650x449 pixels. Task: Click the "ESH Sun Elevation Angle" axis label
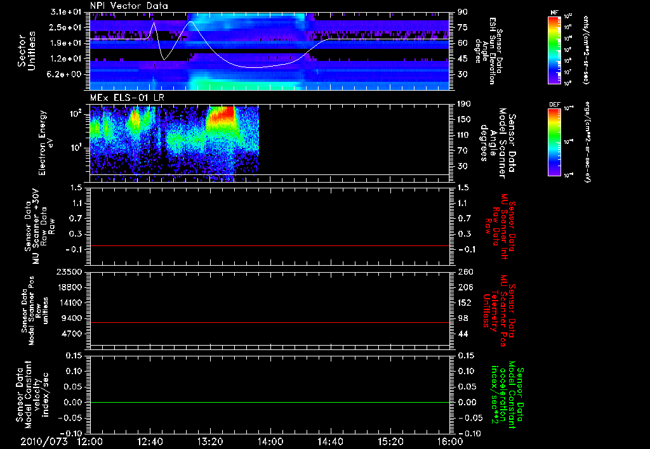point(488,51)
